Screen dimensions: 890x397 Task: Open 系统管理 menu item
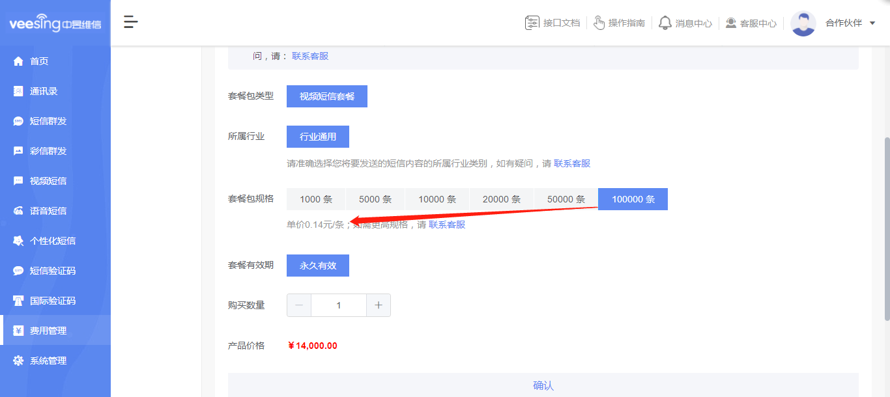(x=55, y=361)
